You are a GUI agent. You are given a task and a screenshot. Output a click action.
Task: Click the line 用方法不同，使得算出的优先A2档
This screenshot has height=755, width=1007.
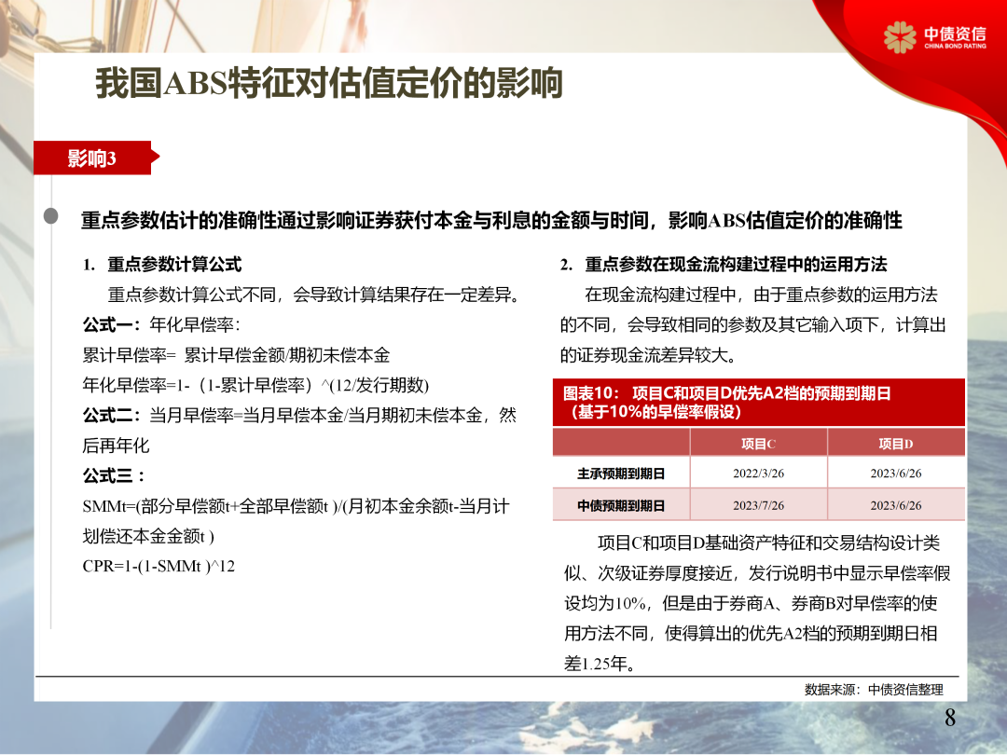click(751, 634)
